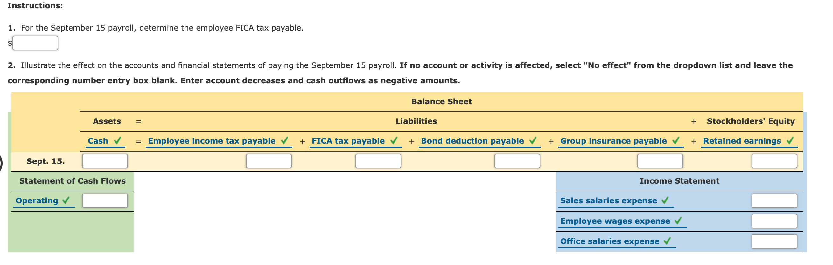The image size is (833, 265).
Task: Click the FICA tax payable amount box
Action: point(378,161)
